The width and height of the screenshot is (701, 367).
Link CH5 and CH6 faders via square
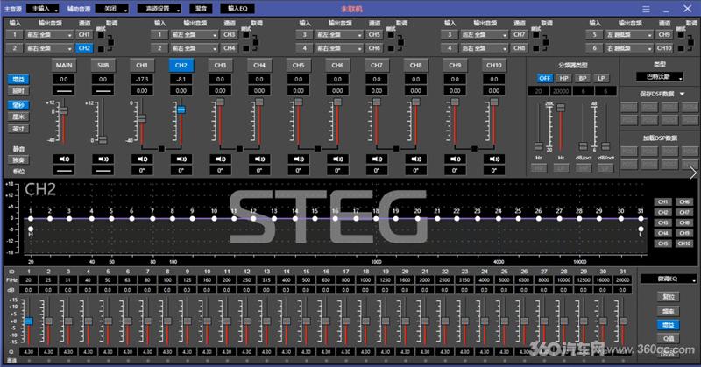[318, 148]
